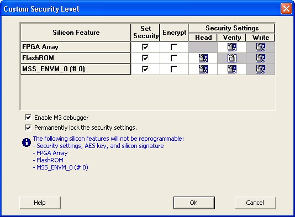This screenshot has height=217, width=295.
Task: Click MSS_ENVM_0 Read lock icon
Action: tap(203, 70)
